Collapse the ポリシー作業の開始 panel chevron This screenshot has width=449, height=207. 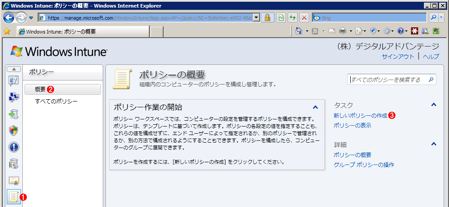click(315, 107)
